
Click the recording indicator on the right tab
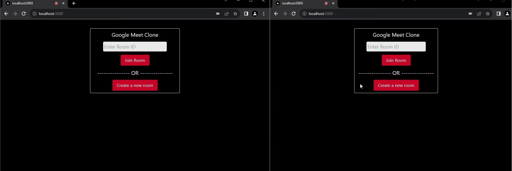click(x=326, y=3)
